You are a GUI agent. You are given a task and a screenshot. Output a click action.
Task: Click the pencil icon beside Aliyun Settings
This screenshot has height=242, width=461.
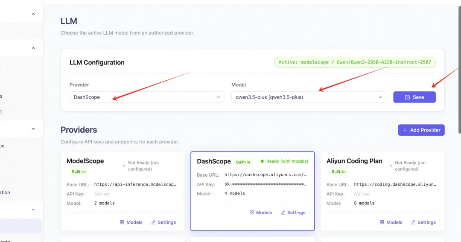point(413,222)
